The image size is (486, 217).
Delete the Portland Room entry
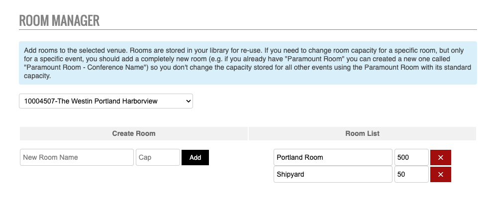[440, 157]
